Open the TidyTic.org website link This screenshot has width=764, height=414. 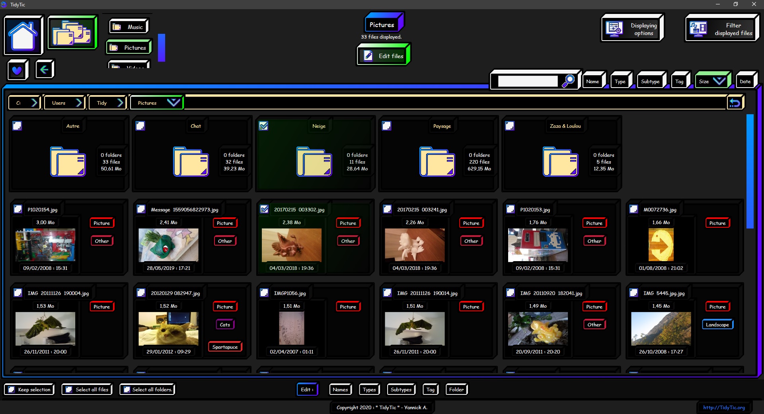723,407
